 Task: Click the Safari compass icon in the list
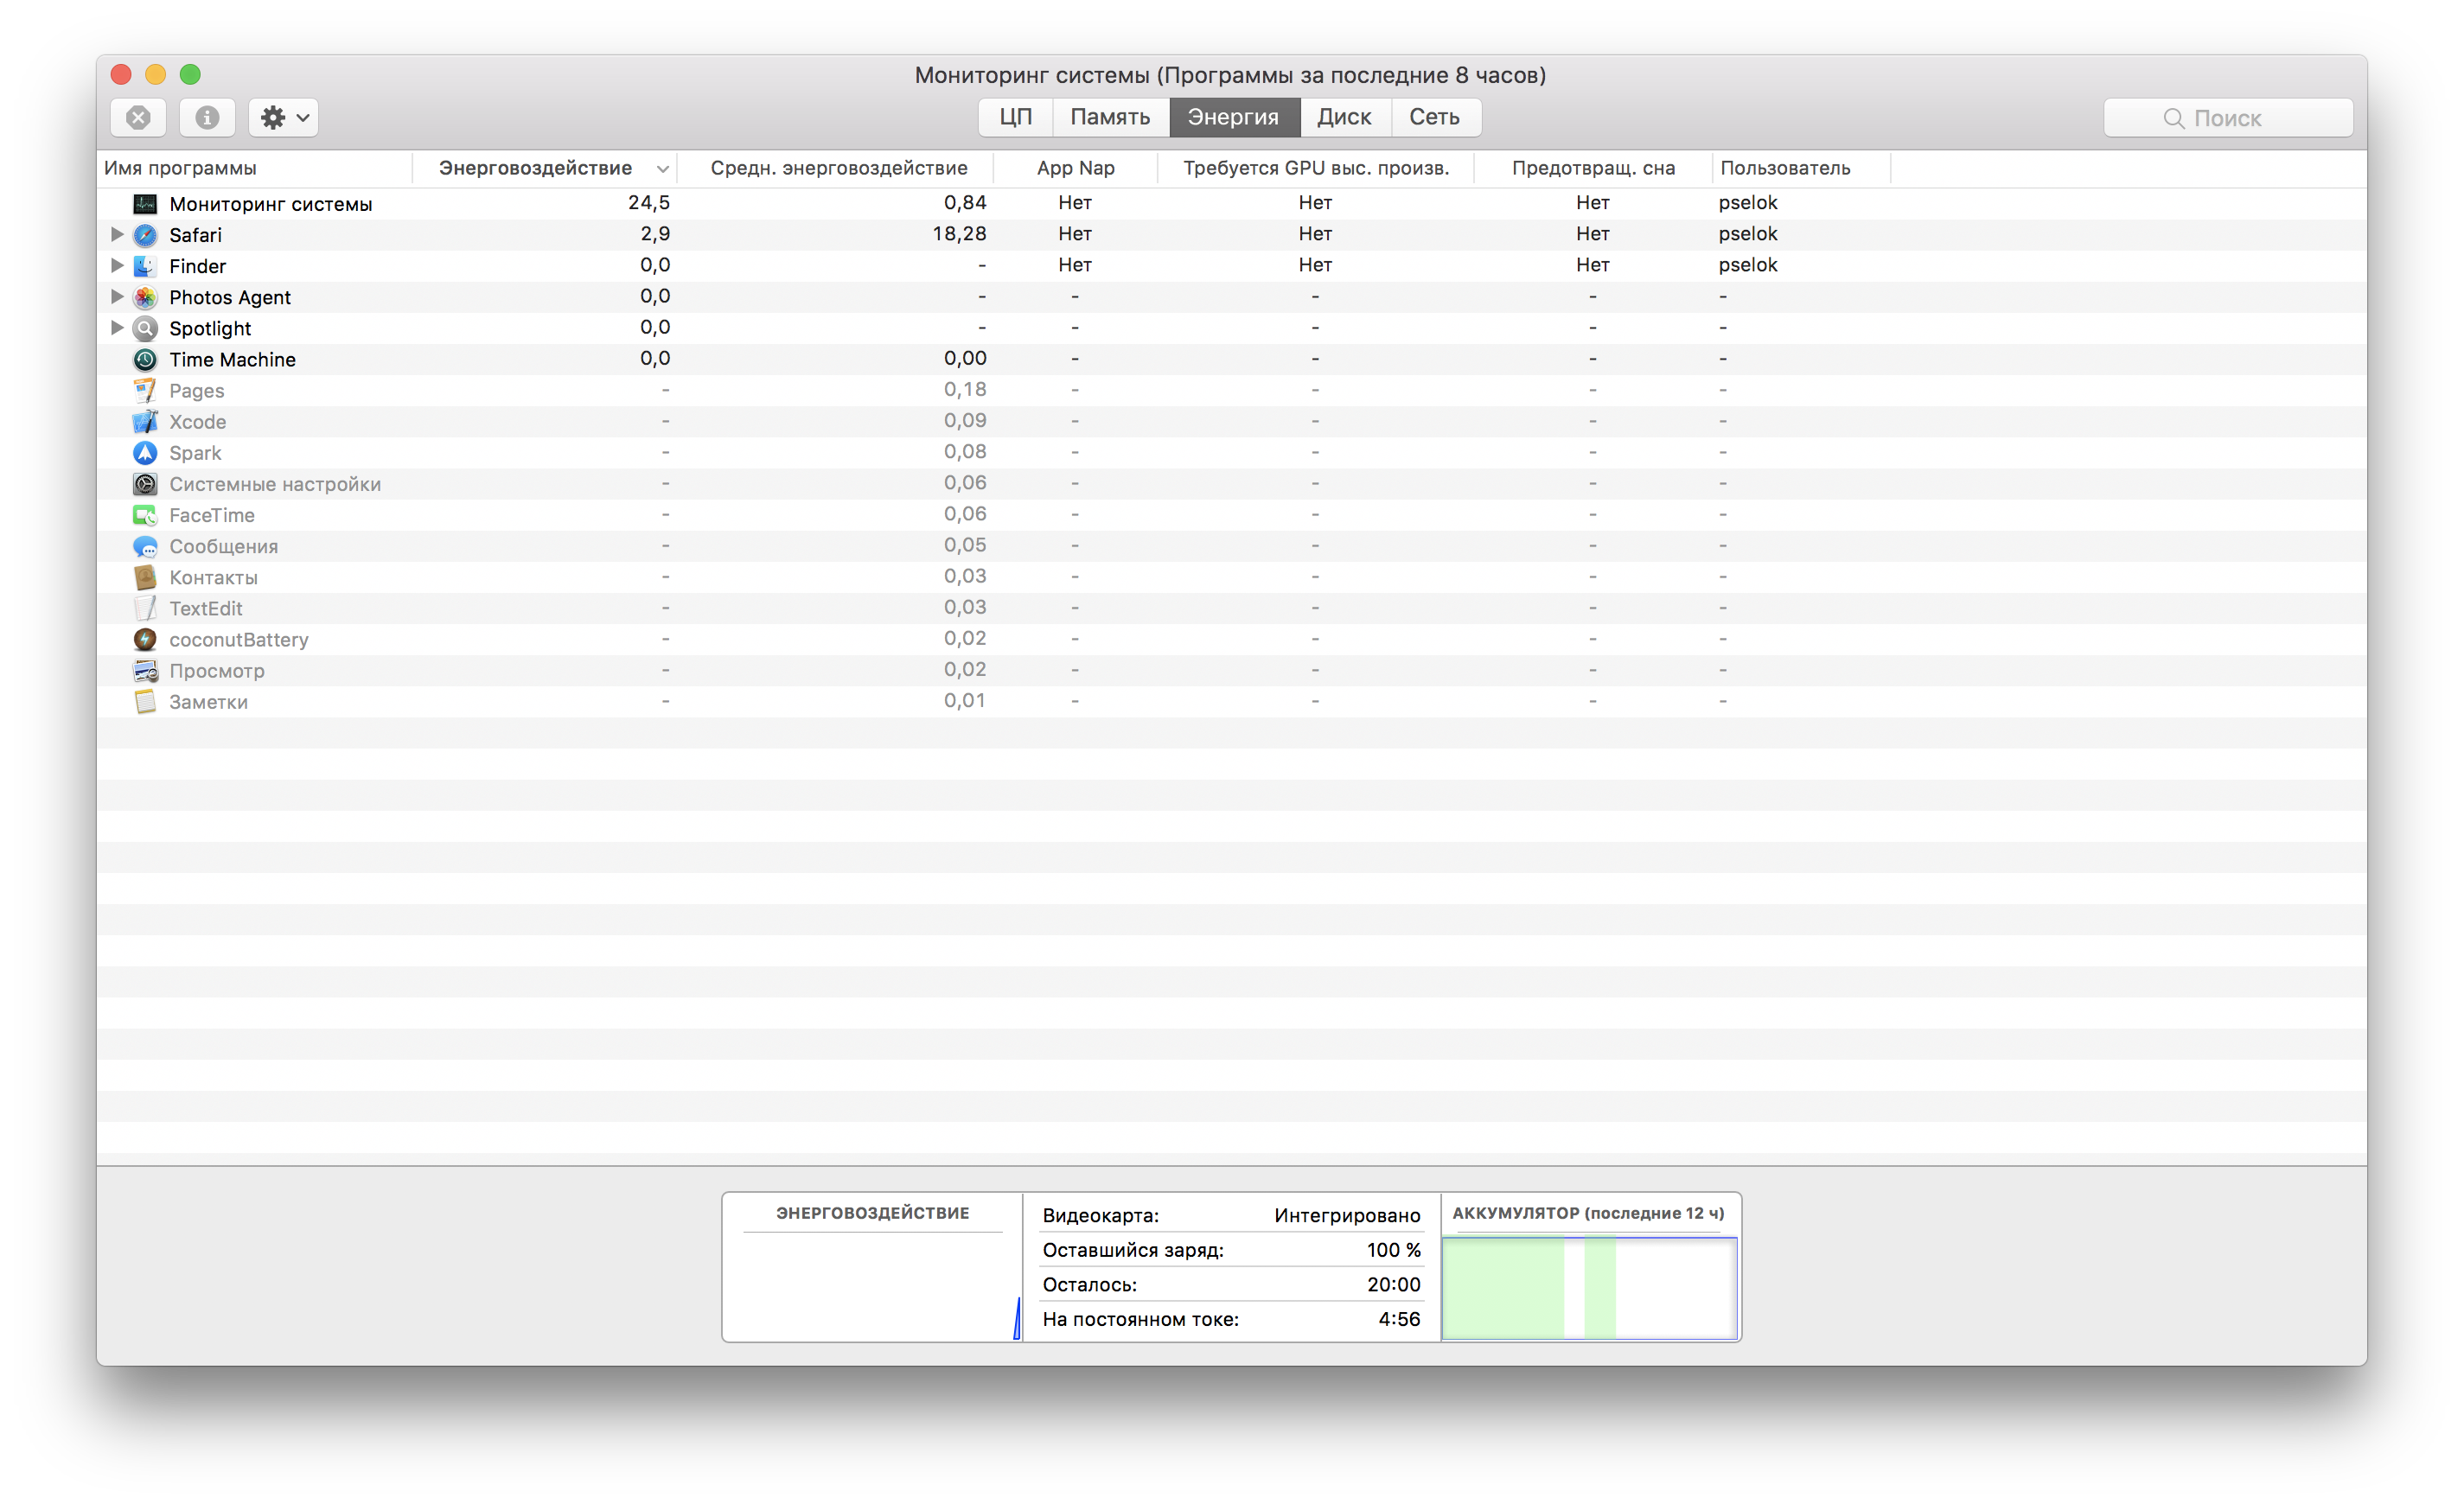pyautogui.click(x=145, y=235)
